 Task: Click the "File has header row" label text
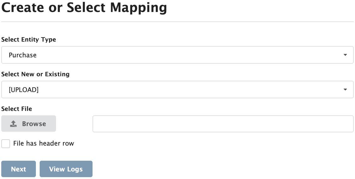tap(43, 144)
